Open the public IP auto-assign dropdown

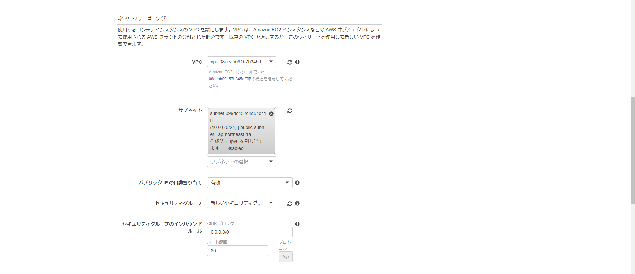click(250, 183)
